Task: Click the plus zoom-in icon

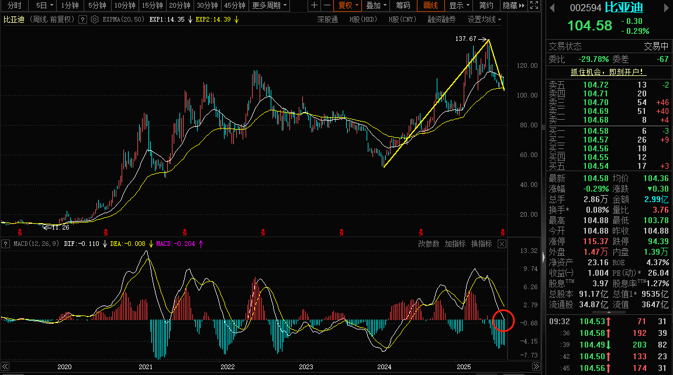Action: click(314, 6)
